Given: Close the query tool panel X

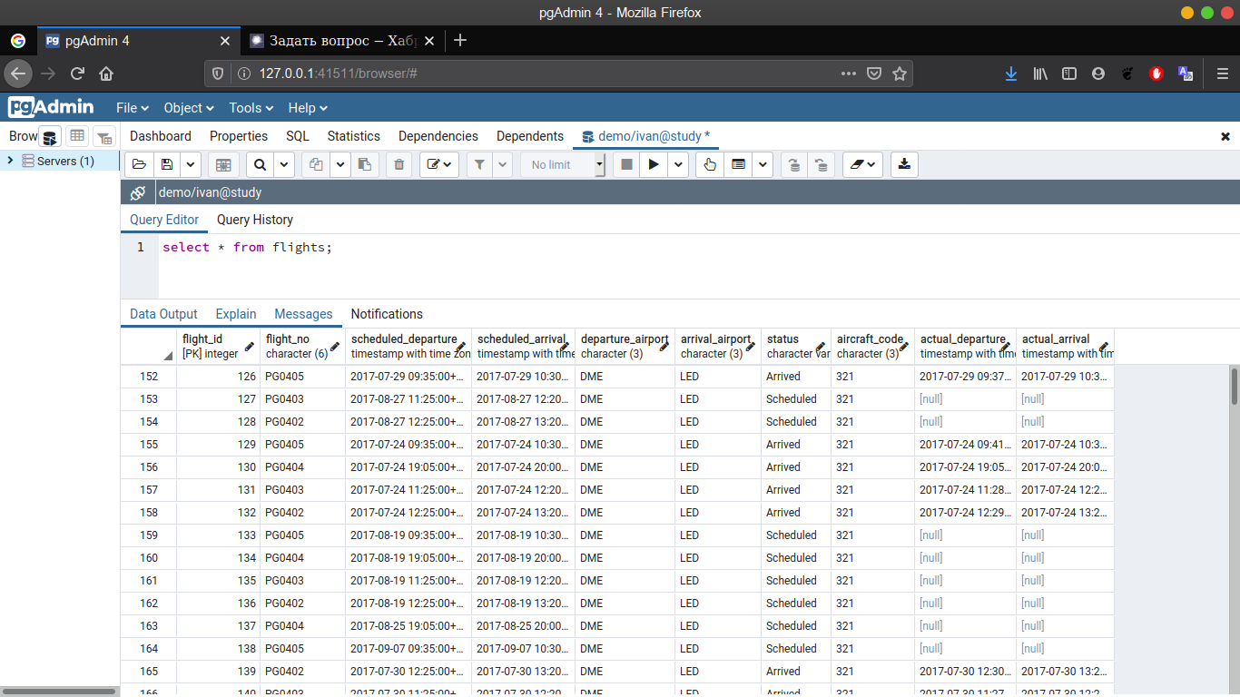Looking at the screenshot, I should pyautogui.click(x=1225, y=136).
